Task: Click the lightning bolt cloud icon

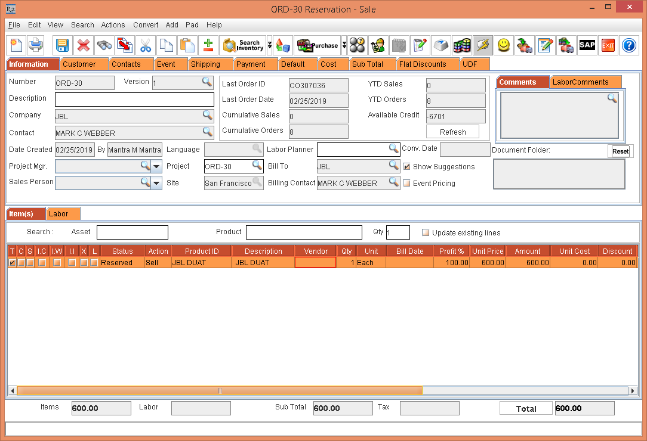Action: [x=482, y=45]
